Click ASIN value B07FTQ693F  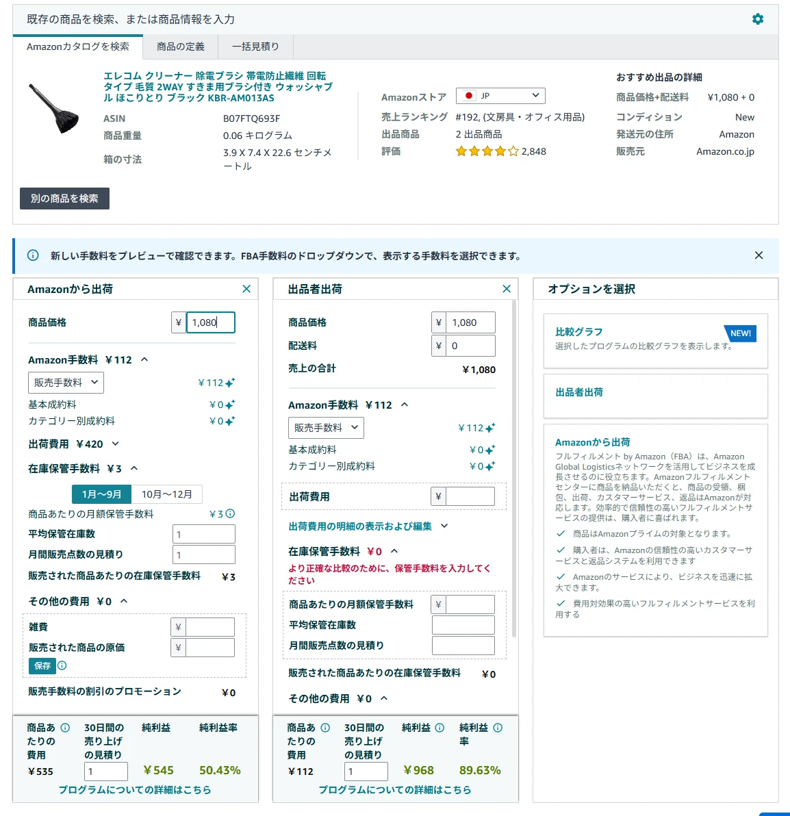[251, 118]
